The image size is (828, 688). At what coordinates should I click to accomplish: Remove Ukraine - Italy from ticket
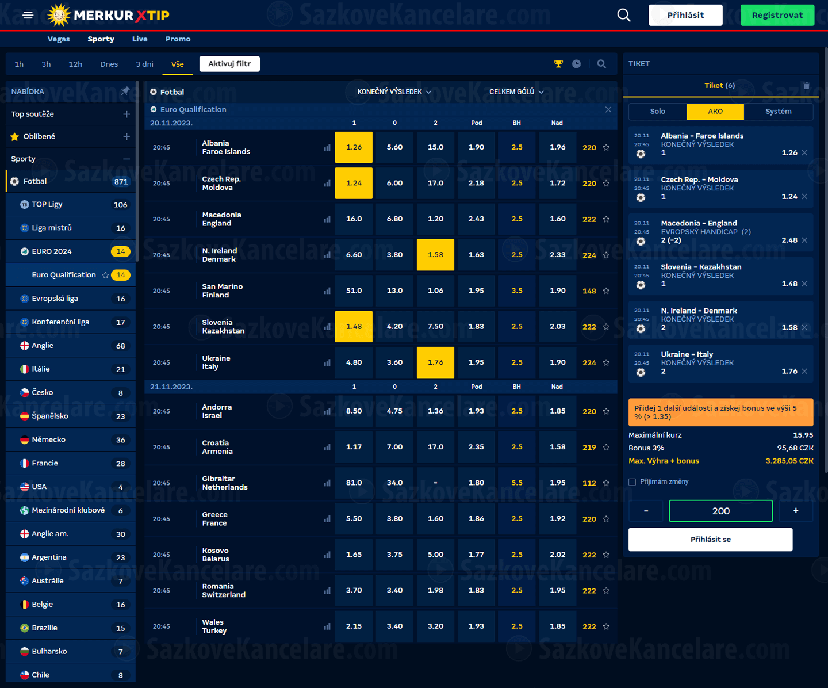[804, 372]
